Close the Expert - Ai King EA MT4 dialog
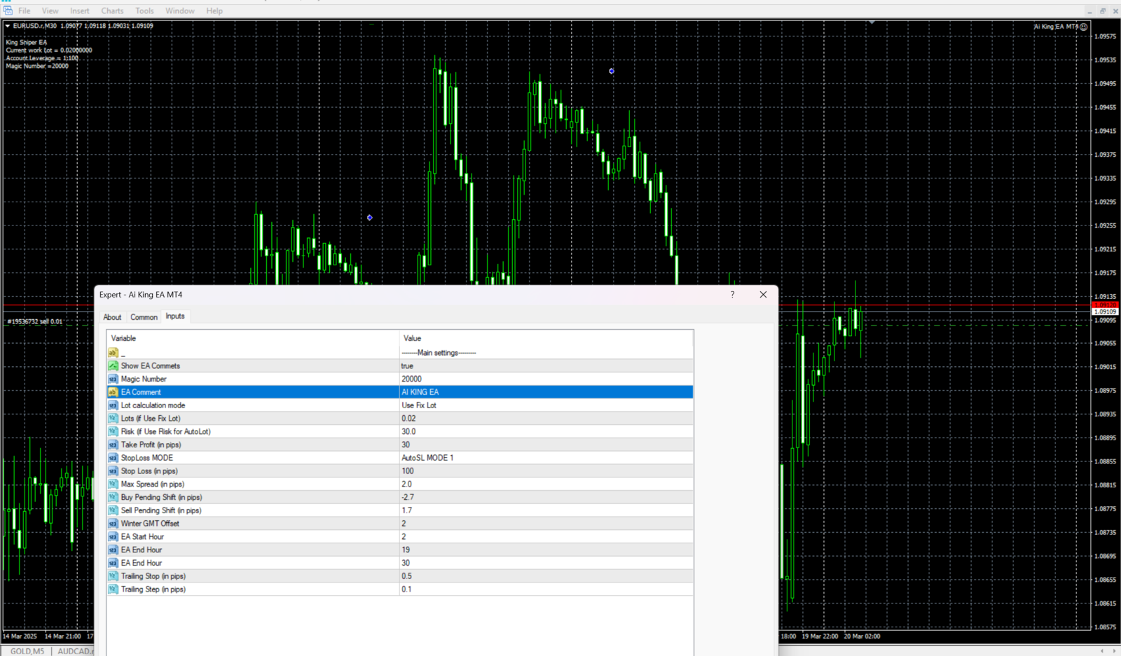 (x=763, y=295)
